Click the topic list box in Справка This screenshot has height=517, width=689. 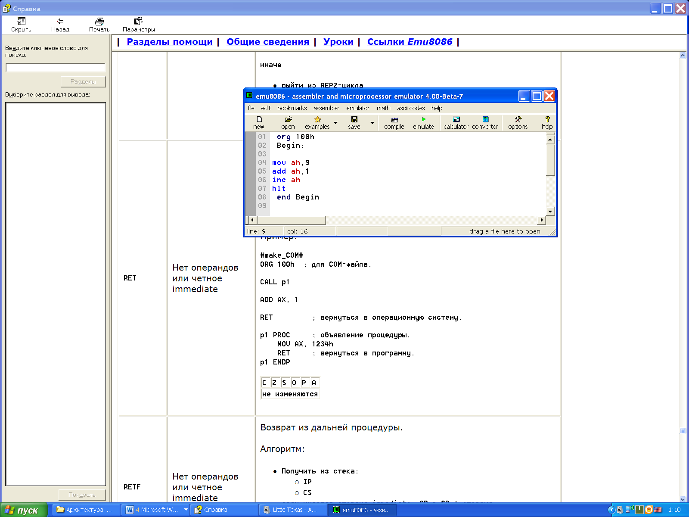(x=56, y=294)
